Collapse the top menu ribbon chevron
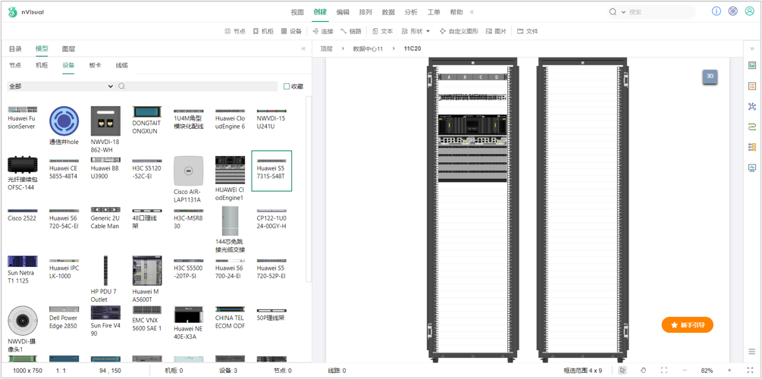The width and height of the screenshot is (762, 379). coord(472,12)
